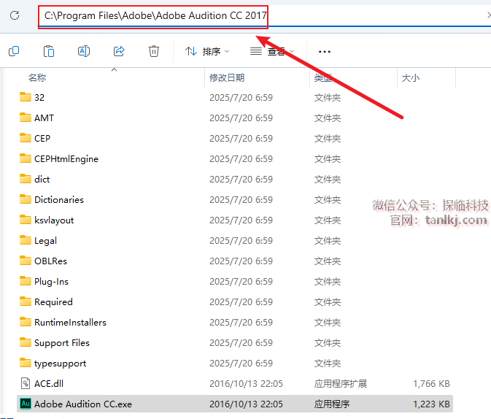The image size is (491, 419).
Task: Select the CEPHtmlEngine folder icon
Action: (x=26, y=158)
